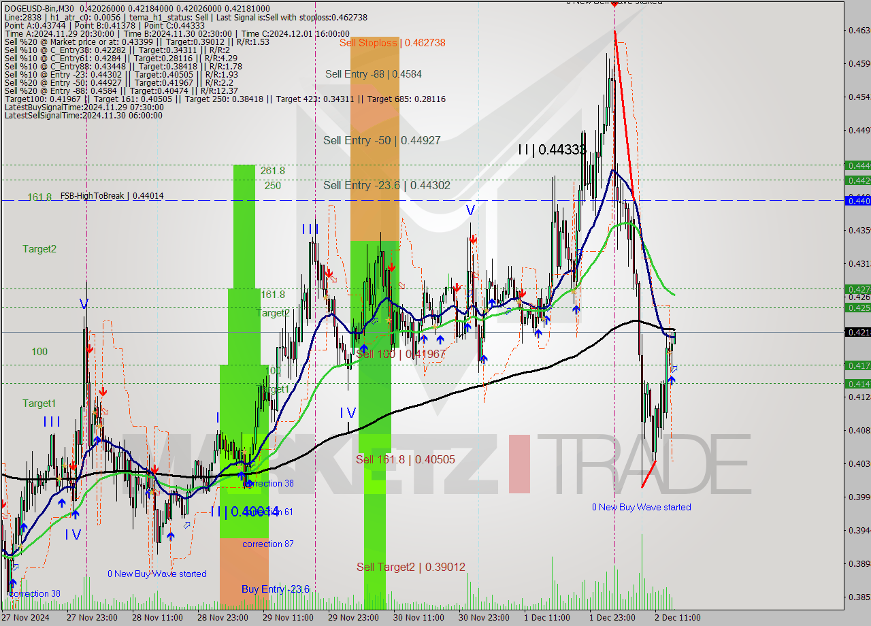Click the 'Sell %20 @ Entry -88' line
This screenshot has height=626, width=871.
120,90
